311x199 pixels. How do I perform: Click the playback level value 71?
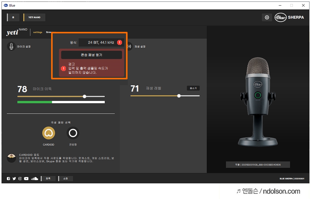(x=135, y=88)
